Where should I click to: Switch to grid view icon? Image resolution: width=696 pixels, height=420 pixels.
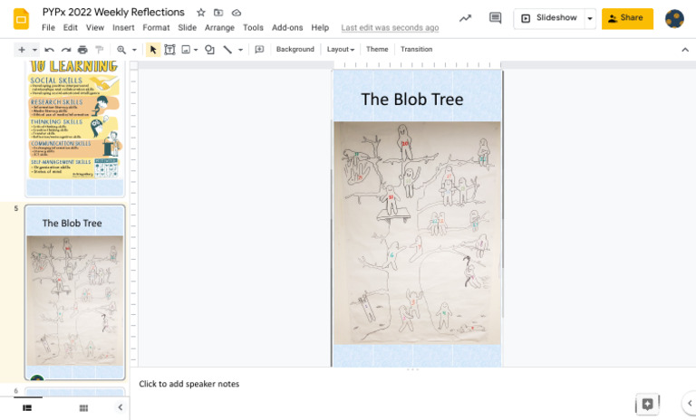coord(83,408)
